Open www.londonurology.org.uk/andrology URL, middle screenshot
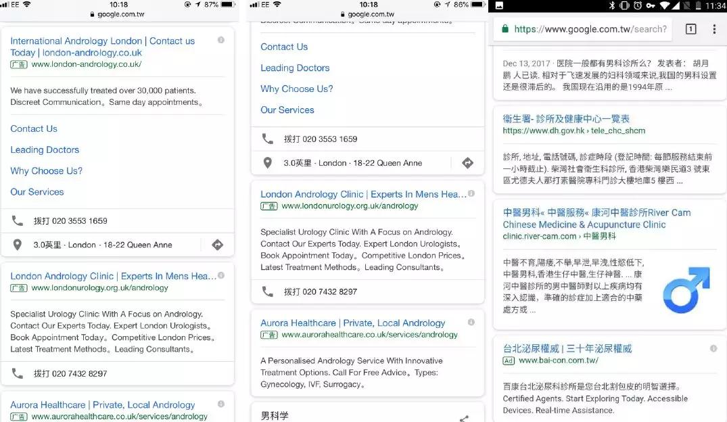 pos(350,206)
